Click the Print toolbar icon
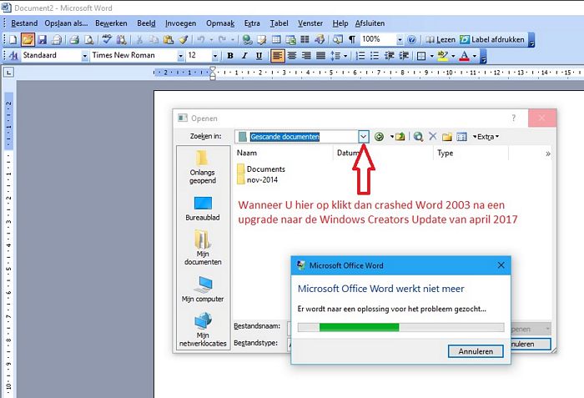 click(x=74, y=39)
